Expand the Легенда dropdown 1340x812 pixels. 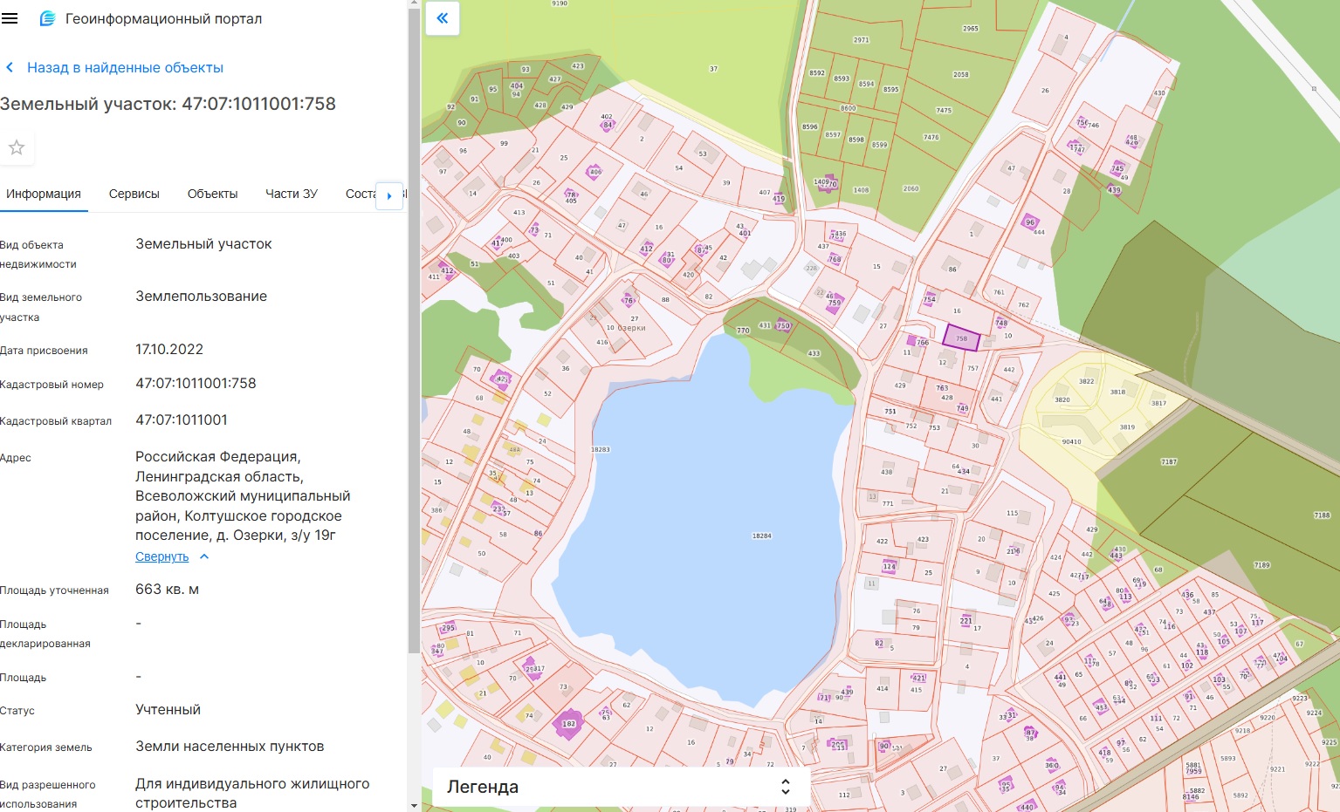(x=621, y=787)
